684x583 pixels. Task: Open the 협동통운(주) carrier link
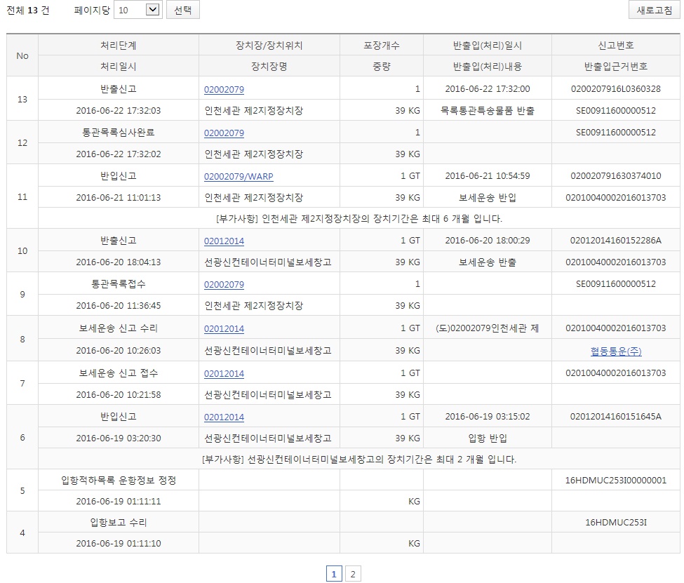615,351
